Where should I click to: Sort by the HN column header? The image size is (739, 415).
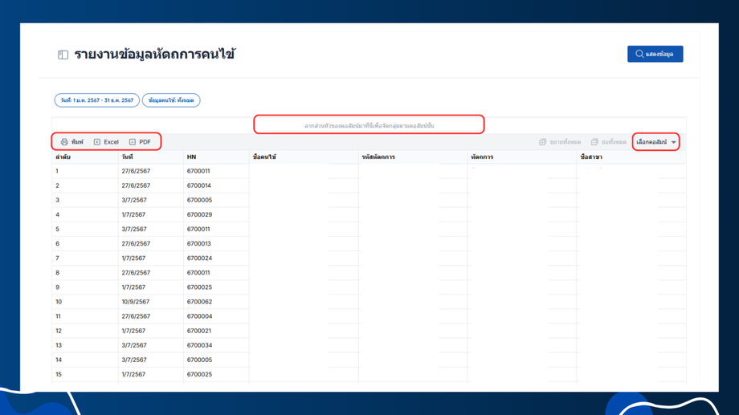click(x=216, y=157)
